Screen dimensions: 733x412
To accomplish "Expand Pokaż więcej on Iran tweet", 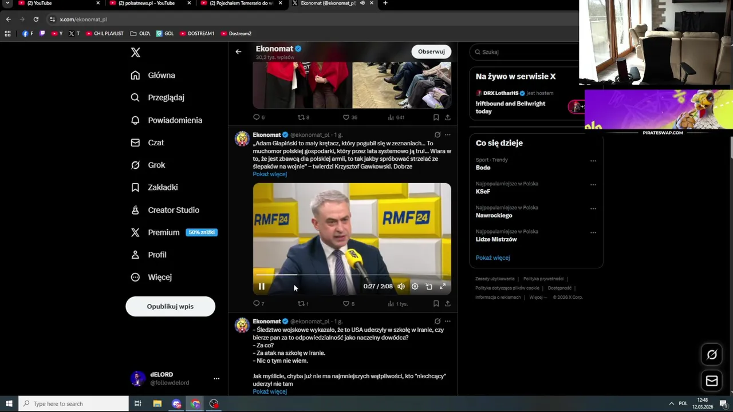I will click(x=270, y=391).
